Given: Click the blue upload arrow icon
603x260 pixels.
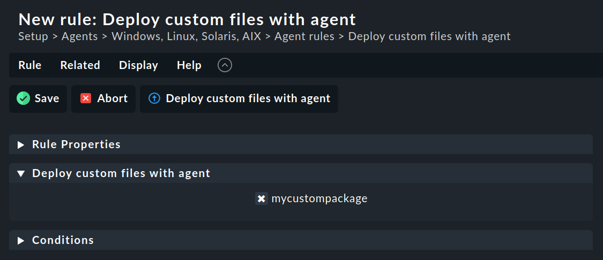Looking at the screenshot, I should [x=154, y=98].
